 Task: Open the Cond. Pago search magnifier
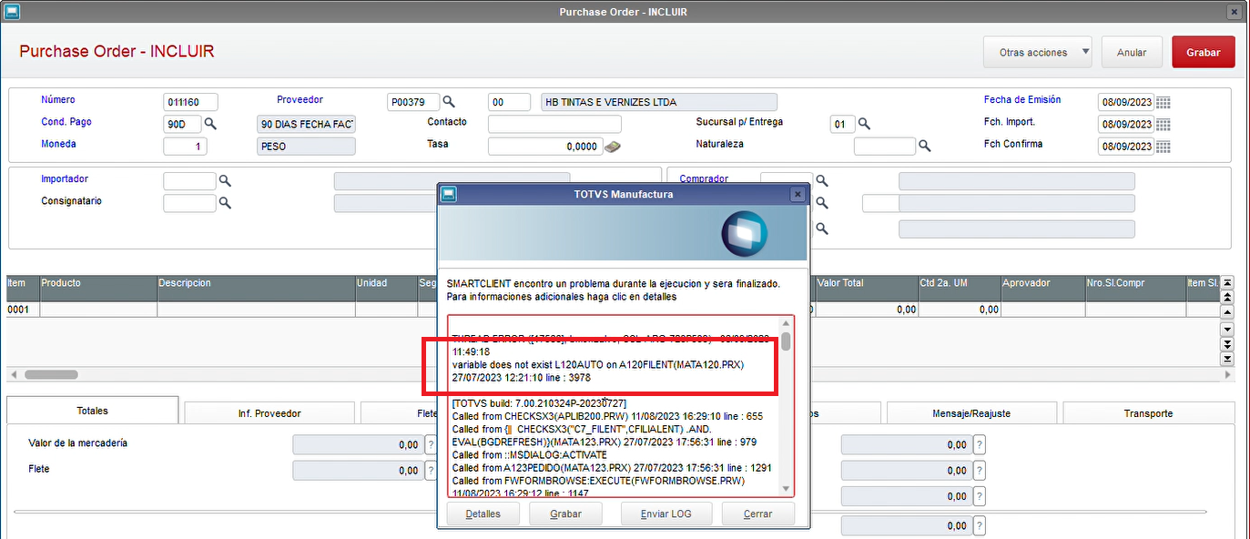click(x=209, y=123)
